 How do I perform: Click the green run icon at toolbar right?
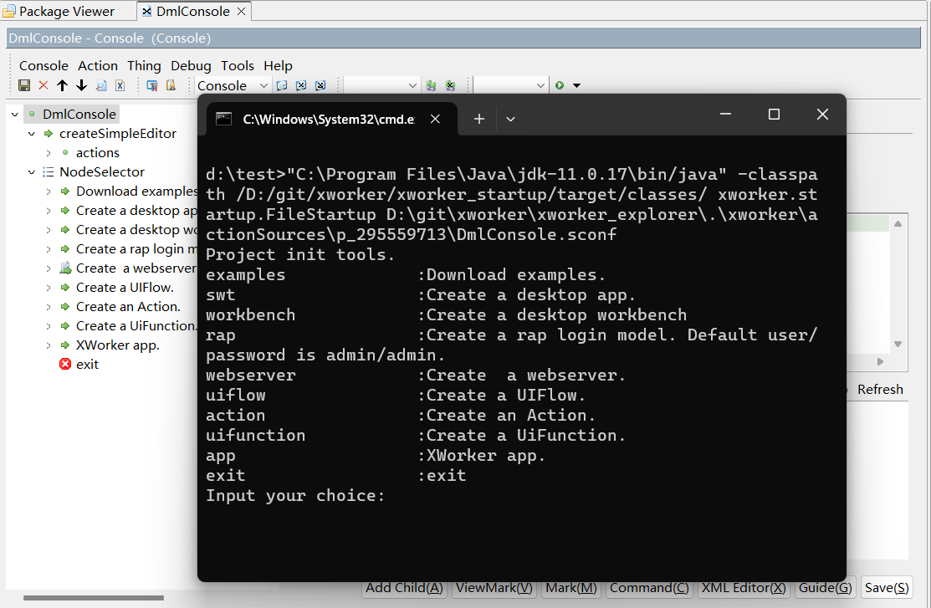[561, 84]
